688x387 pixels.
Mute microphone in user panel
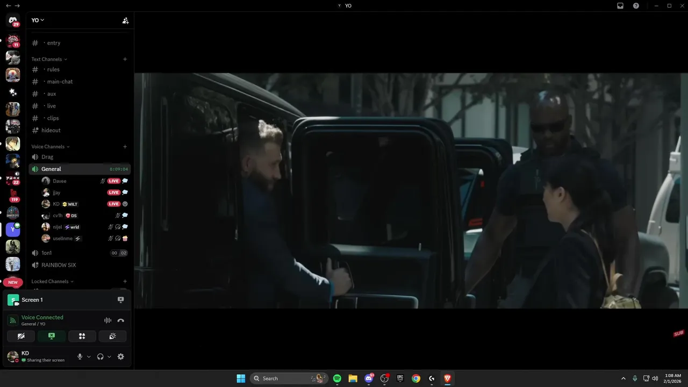tap(80, 356)
